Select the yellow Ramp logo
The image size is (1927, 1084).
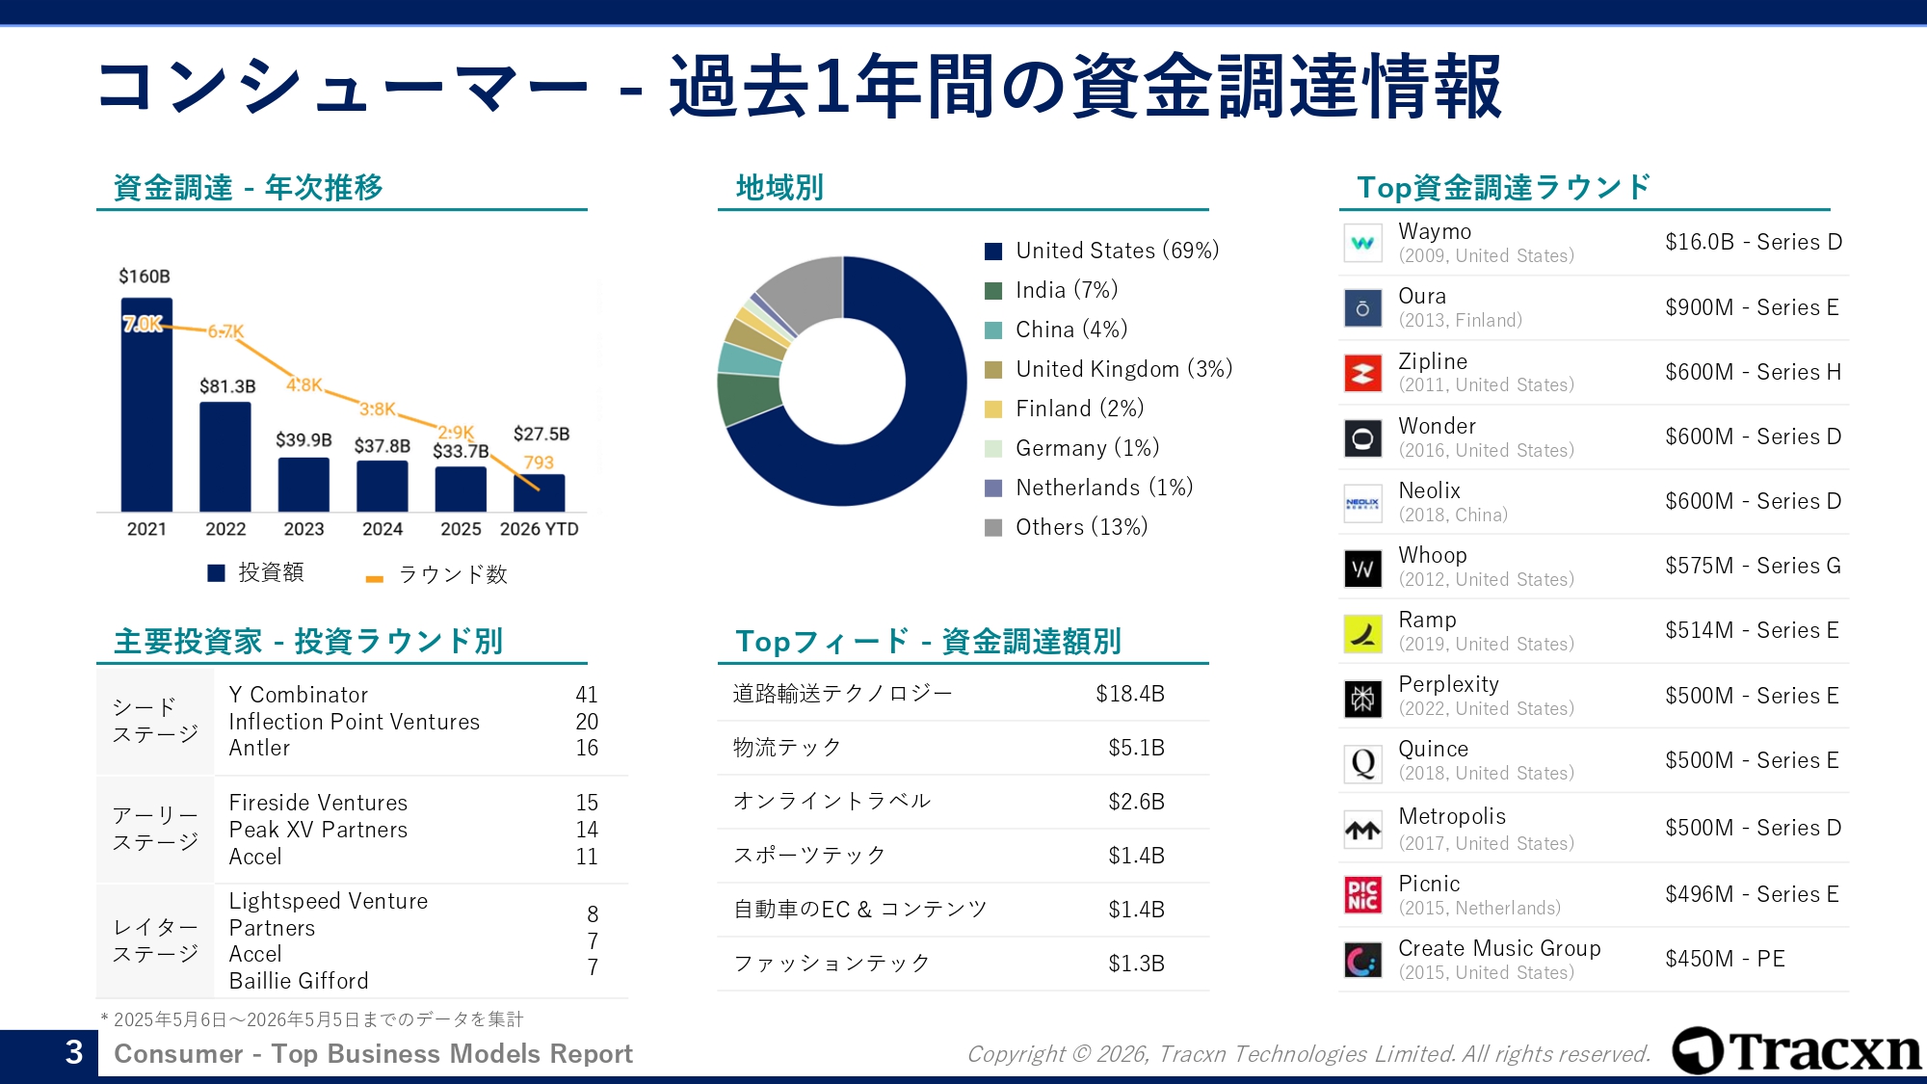[1362, 633]
